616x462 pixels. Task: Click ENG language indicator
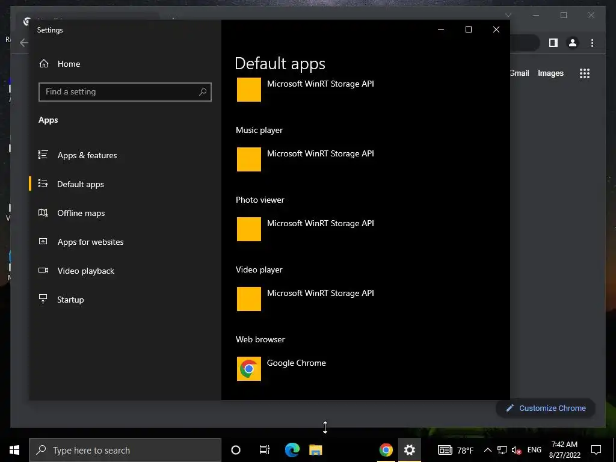(x=534, y=450)
